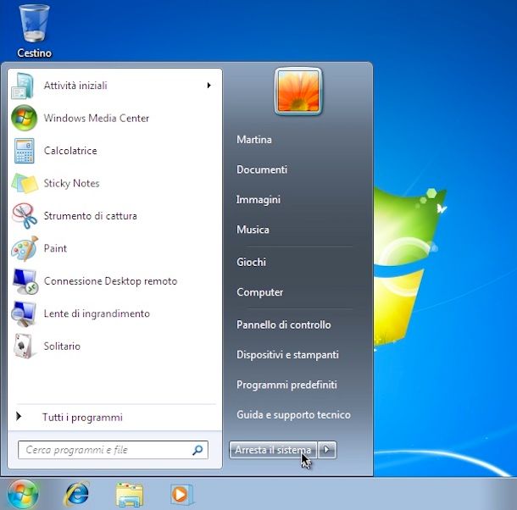Screen dimensions: 517x510
Task: Select the Strumento di cattura label
Action: coord(91,216)
